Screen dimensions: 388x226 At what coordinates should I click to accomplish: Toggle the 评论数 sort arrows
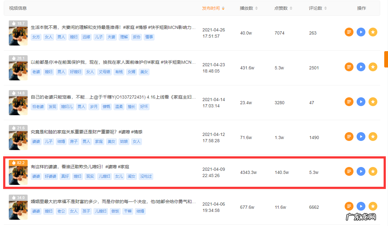tap(318, 8)
